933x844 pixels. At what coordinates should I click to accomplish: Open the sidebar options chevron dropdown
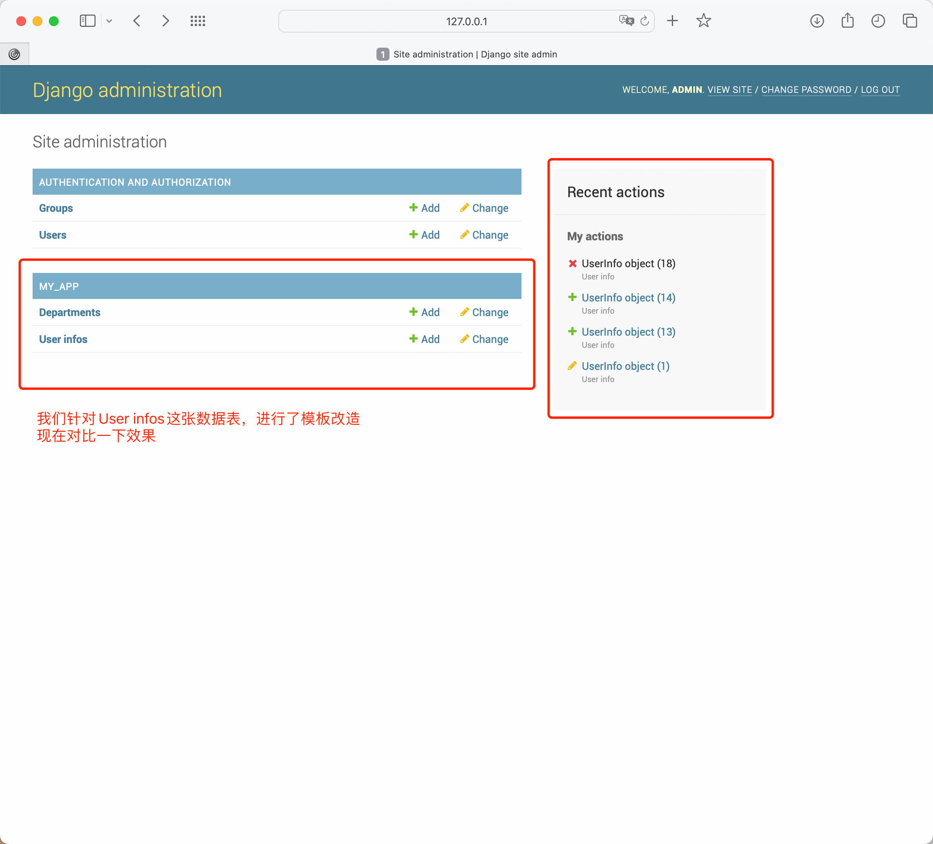109,21
